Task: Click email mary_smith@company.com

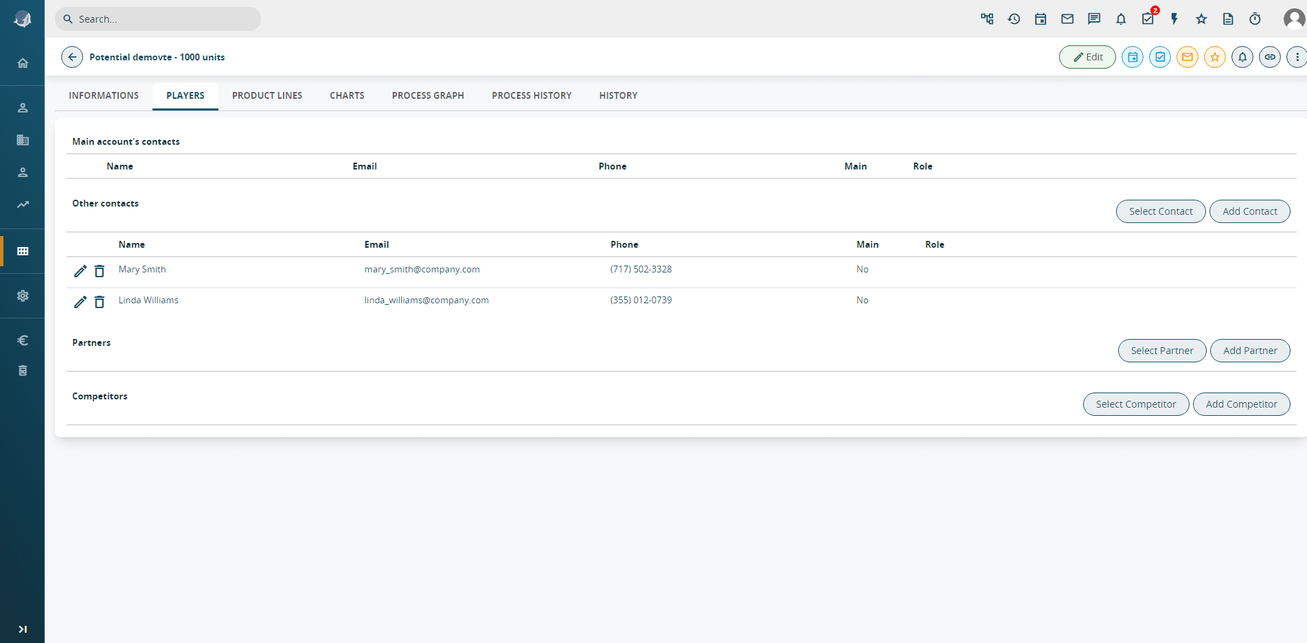Action: click(x=422, y=269)
